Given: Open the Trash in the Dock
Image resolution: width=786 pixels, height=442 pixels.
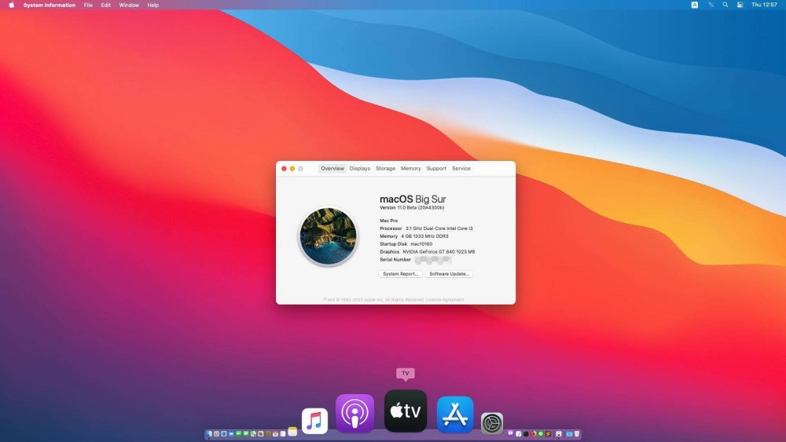Looking at the screenshot, I should pyautogui.click(x=577, y=433).
